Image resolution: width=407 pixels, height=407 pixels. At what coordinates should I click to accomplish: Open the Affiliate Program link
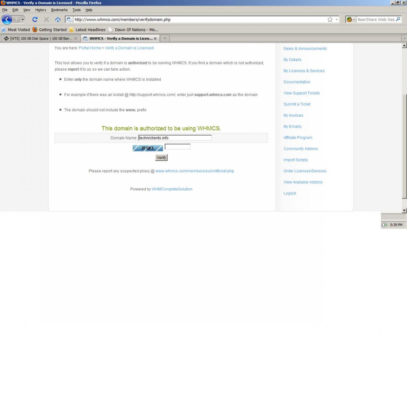tap(298, 137)
